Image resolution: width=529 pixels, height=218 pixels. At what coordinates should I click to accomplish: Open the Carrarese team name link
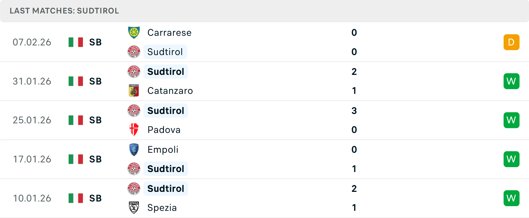point(169,32)
